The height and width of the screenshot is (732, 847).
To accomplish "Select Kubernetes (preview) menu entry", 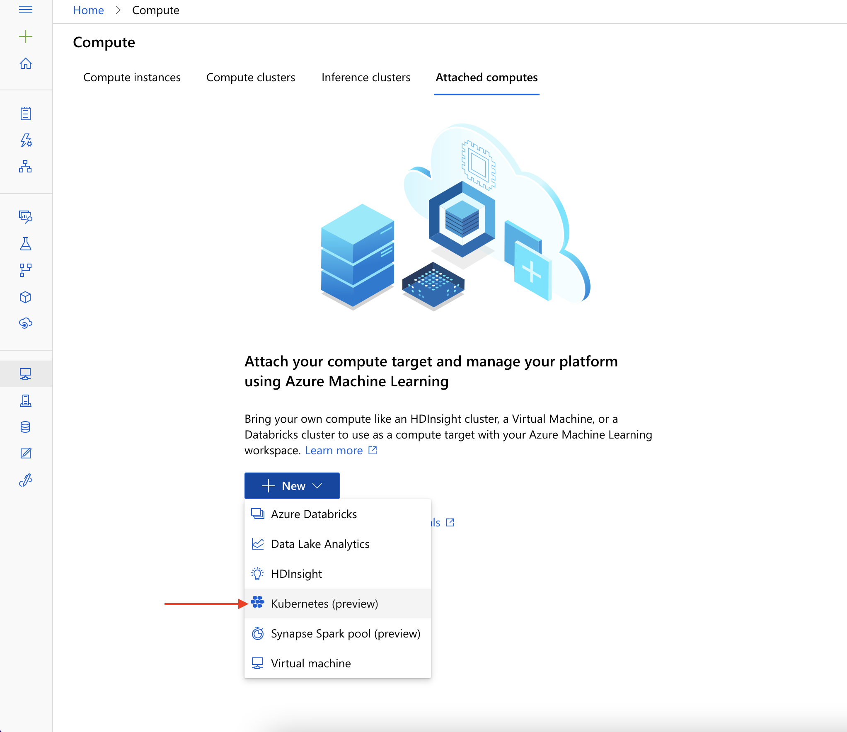I will (x=338, y=604).
